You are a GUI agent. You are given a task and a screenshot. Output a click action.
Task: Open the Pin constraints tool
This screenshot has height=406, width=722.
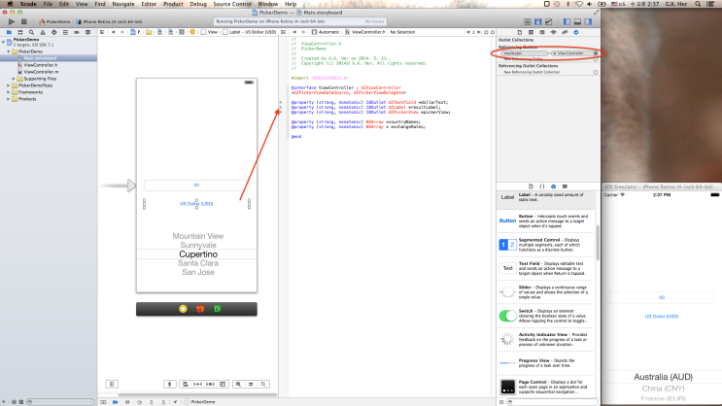click(x=197, y=384)
